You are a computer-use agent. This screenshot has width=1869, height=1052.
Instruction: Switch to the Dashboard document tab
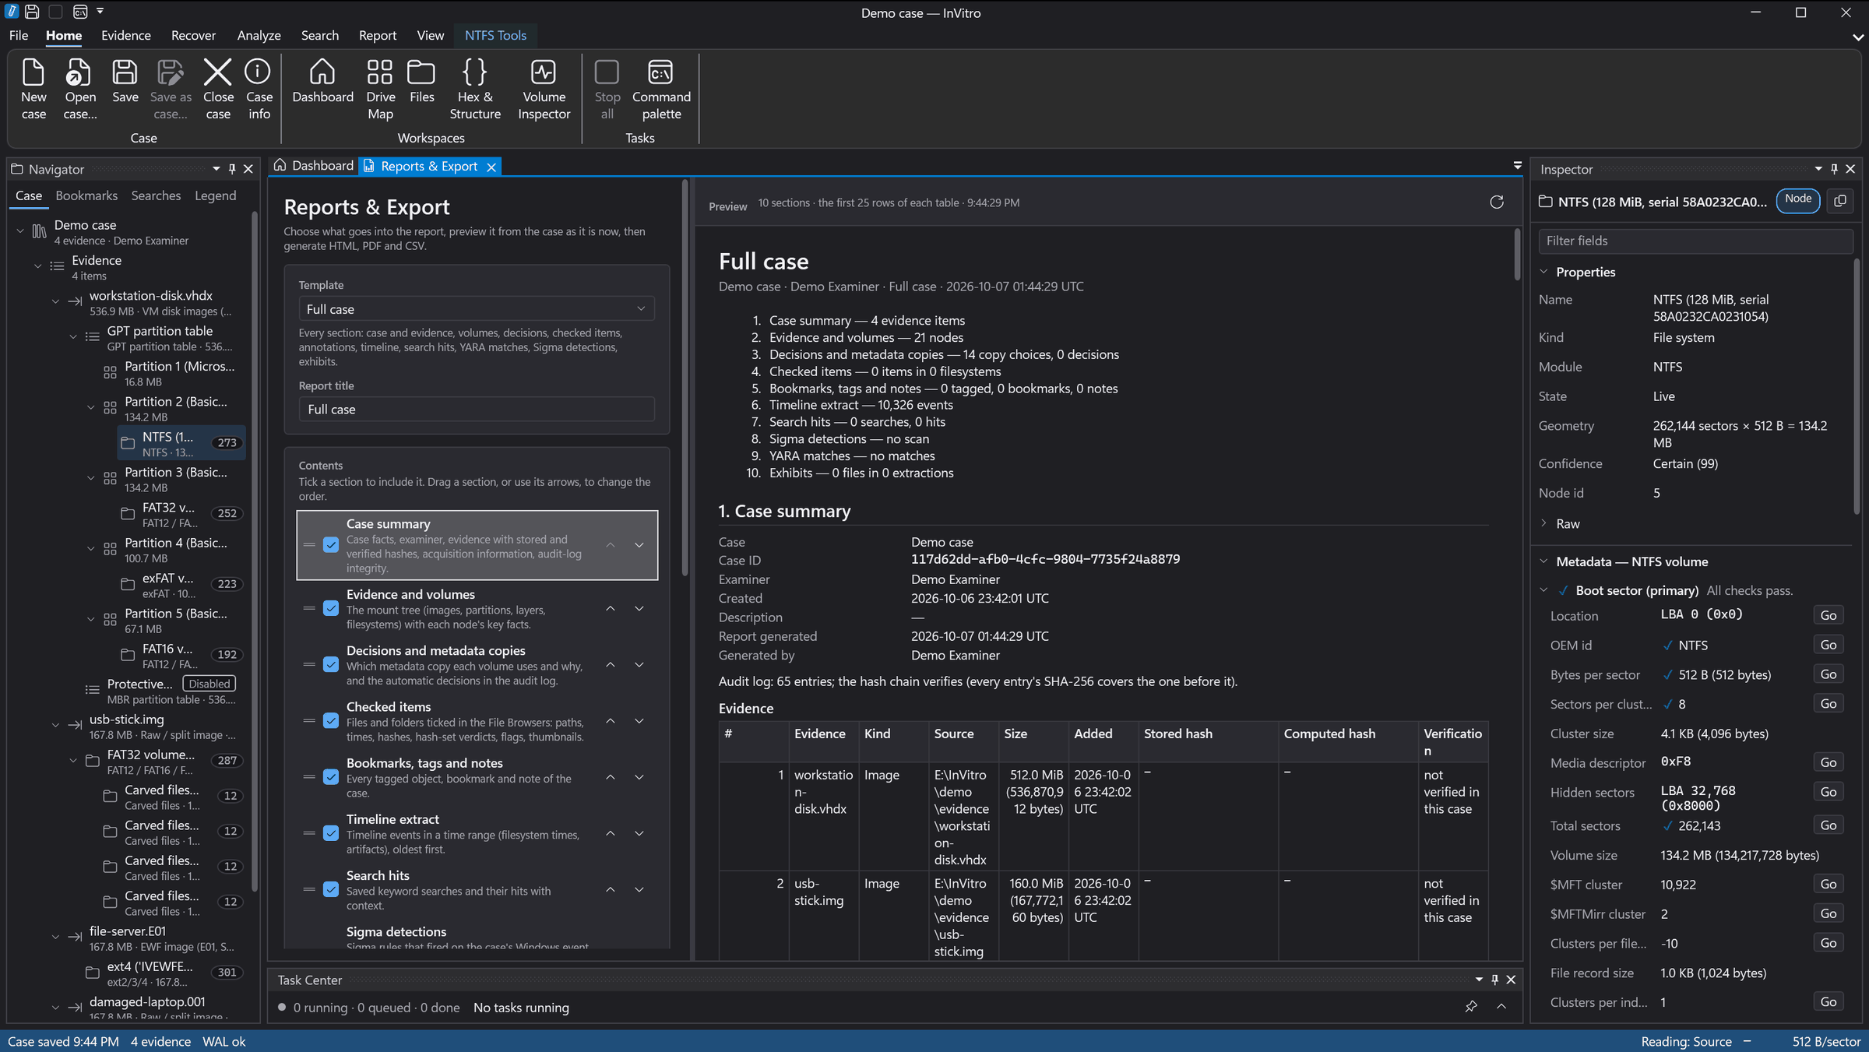[314, 166]
